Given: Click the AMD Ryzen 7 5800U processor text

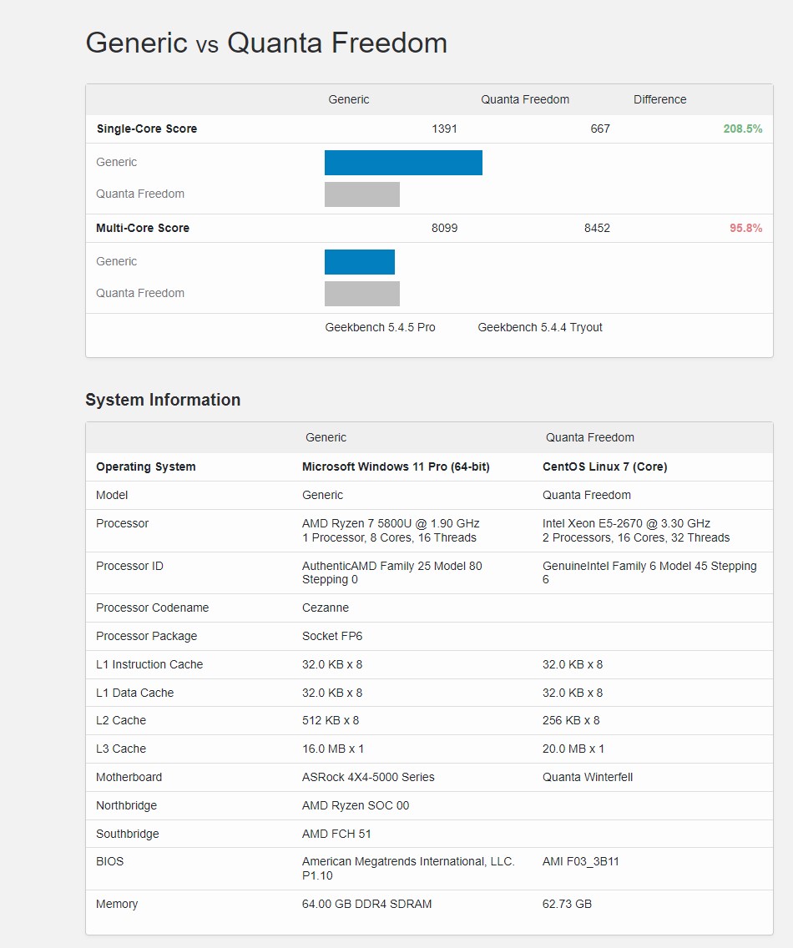Looking at the screenshot, I should coord(391,524).
